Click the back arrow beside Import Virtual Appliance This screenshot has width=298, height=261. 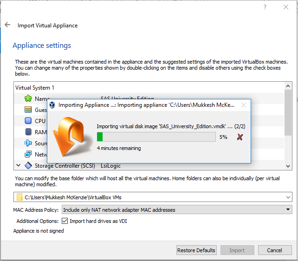tap(7, 25)
